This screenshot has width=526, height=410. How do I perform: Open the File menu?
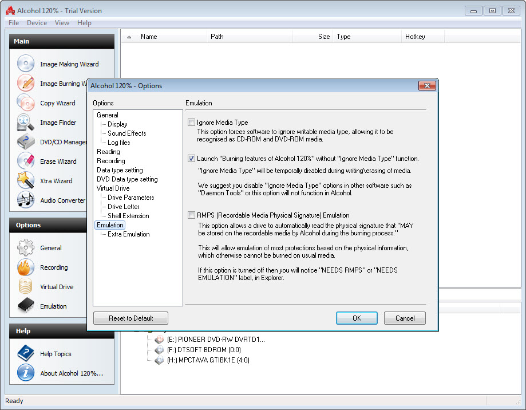tap(14, 23)
